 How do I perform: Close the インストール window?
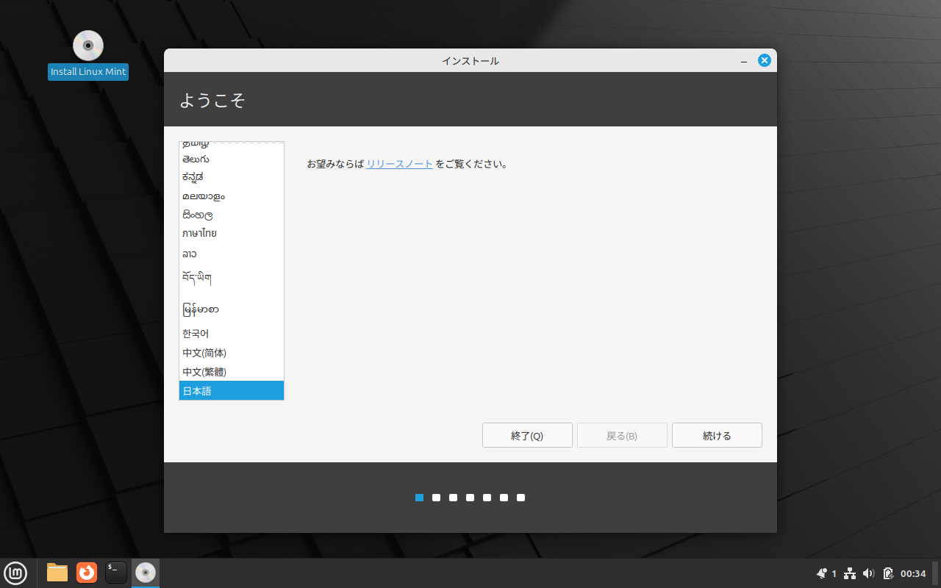pos(765,60)
